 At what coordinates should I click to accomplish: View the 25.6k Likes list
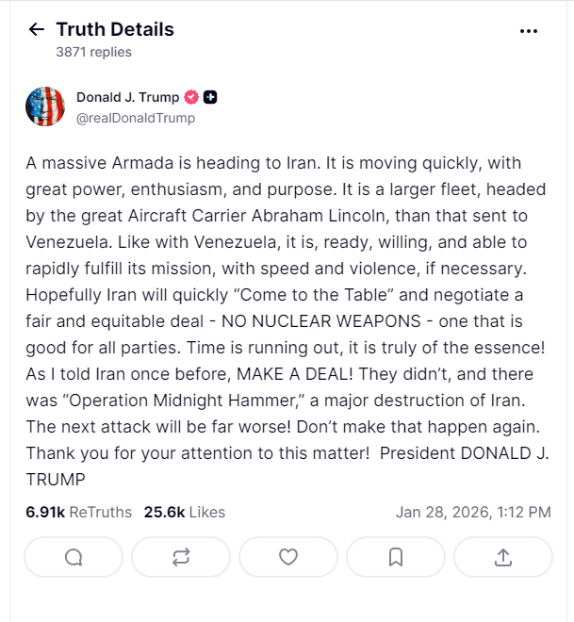click(185, 513)
